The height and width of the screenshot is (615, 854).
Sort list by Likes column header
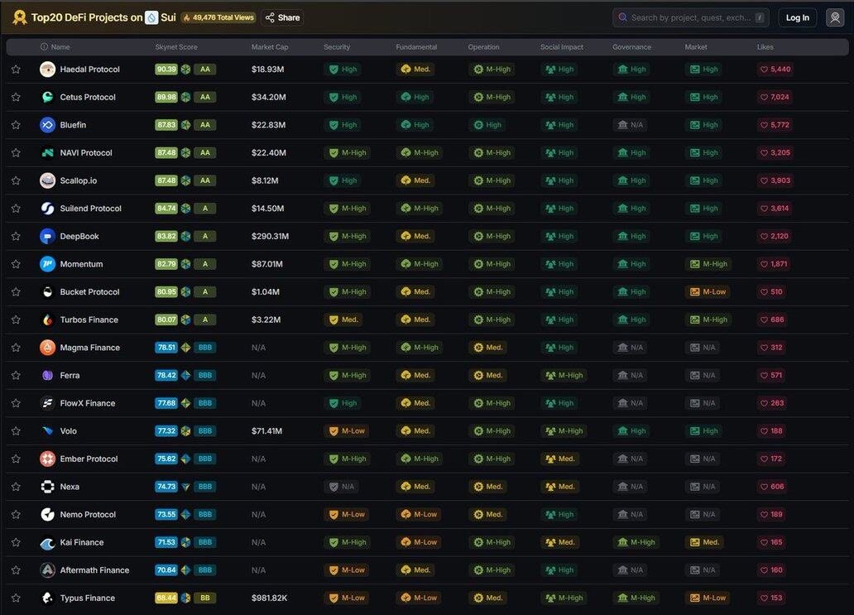click(765, 47)
